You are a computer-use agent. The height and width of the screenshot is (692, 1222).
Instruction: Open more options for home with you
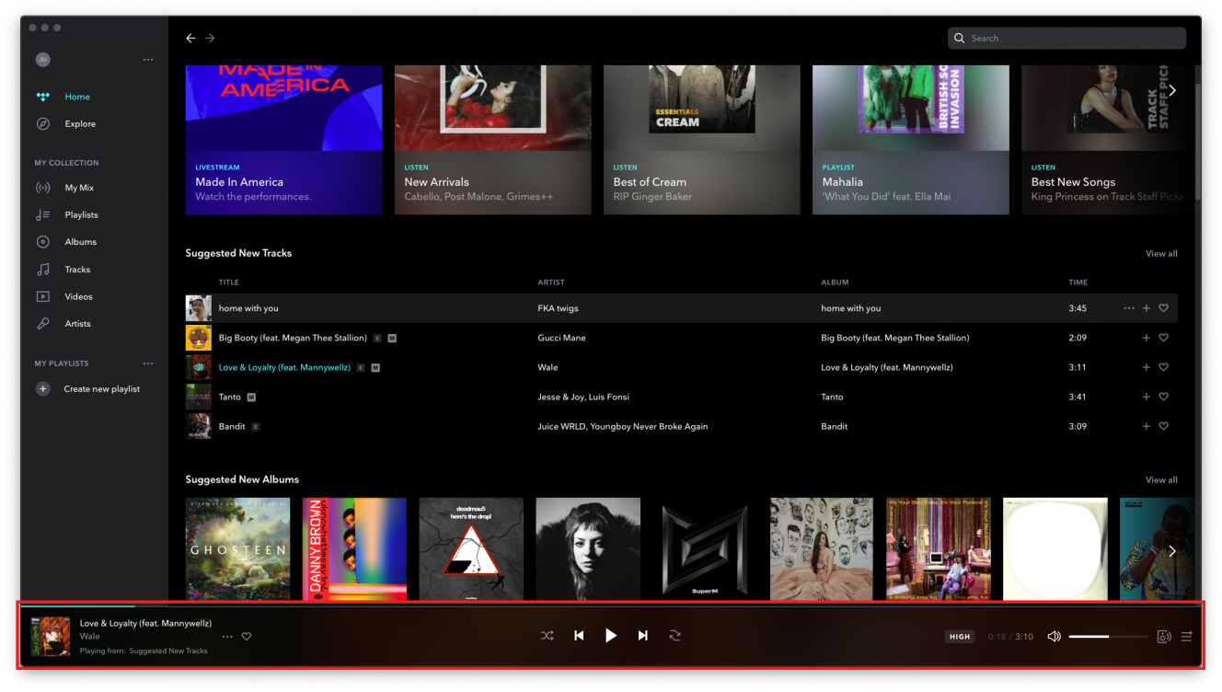(1129, 308)
